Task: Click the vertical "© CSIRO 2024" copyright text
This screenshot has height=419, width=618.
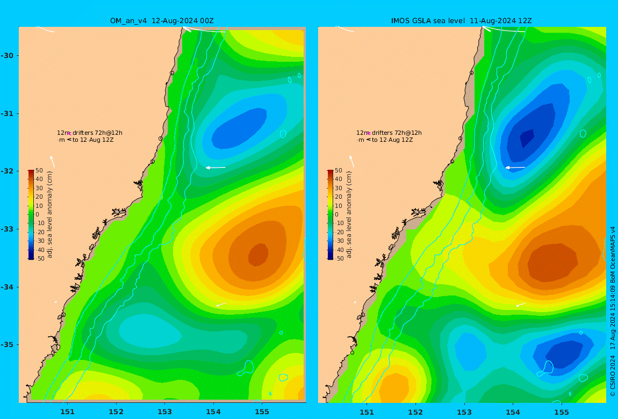Action: point(613,376)
